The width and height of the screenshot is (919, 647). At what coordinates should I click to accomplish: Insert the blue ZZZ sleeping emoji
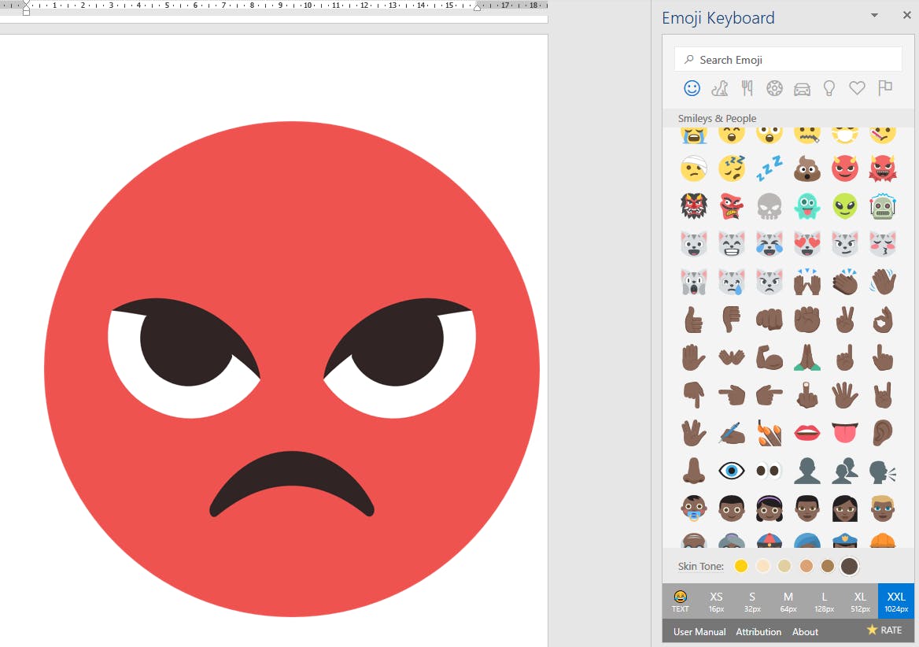769,168
